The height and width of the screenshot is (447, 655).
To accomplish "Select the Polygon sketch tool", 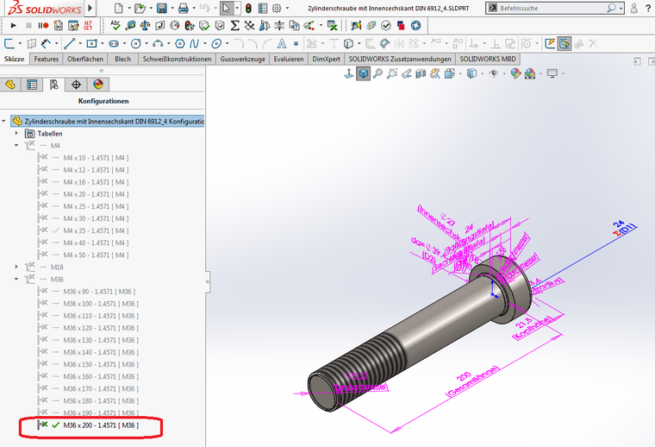I will (x=180, y=43).
